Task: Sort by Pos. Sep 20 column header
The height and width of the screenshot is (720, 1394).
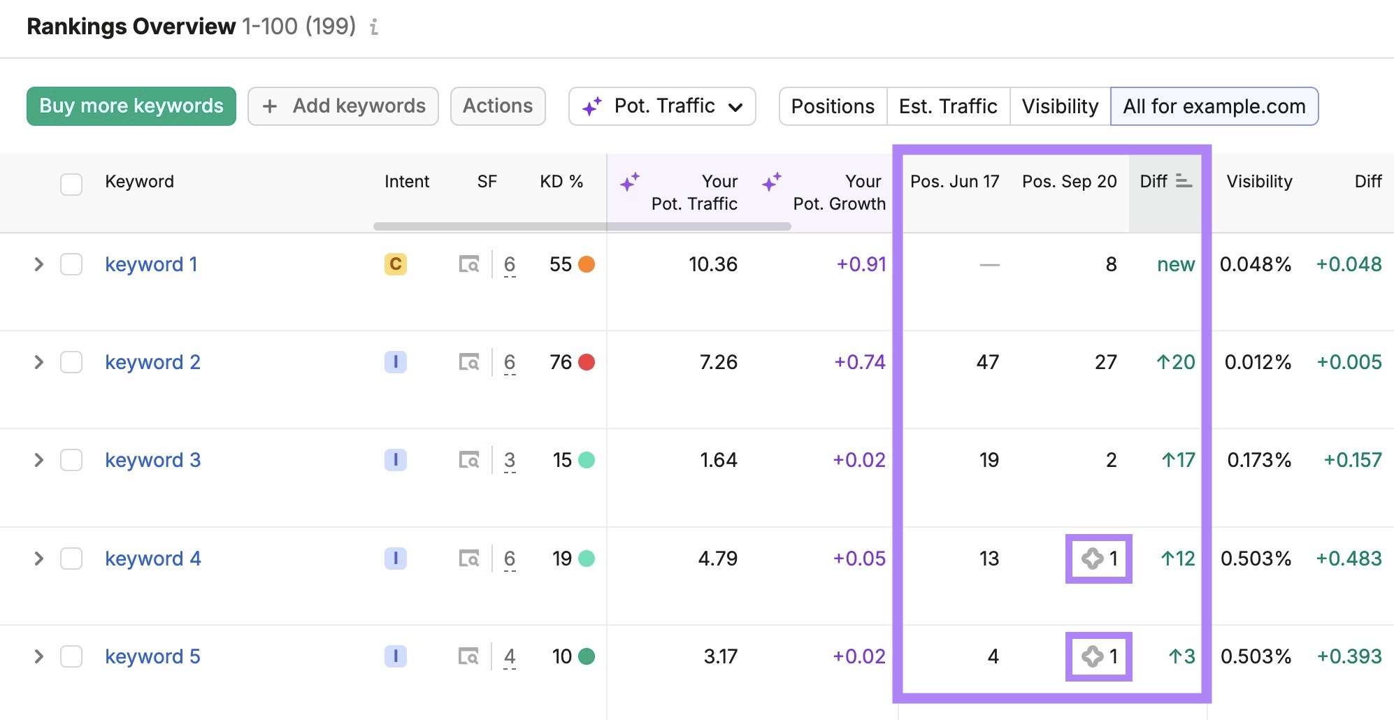Action: pos(1069,182)
